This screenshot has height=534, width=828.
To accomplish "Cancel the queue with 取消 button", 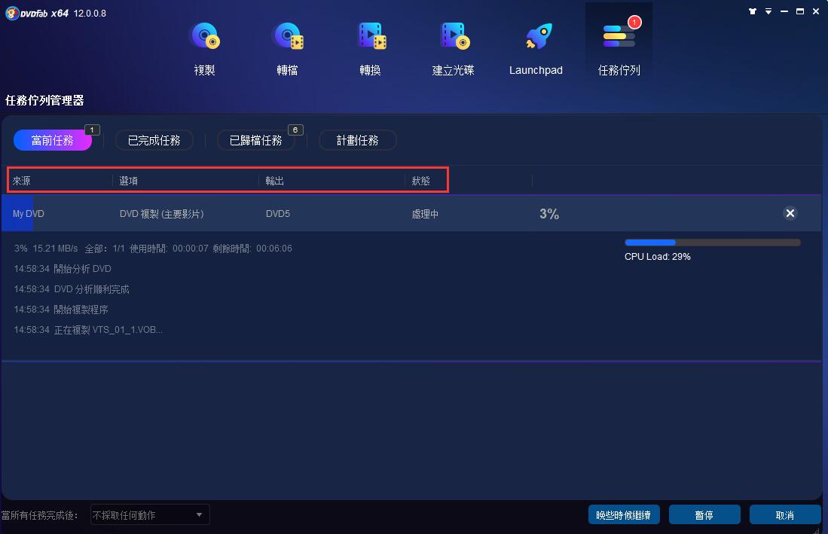I will point(785,514).
